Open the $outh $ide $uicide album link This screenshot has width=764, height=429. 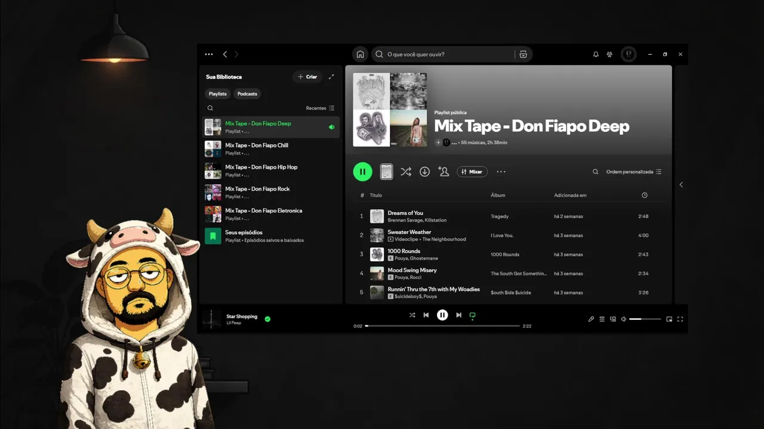tap(511, 293)
